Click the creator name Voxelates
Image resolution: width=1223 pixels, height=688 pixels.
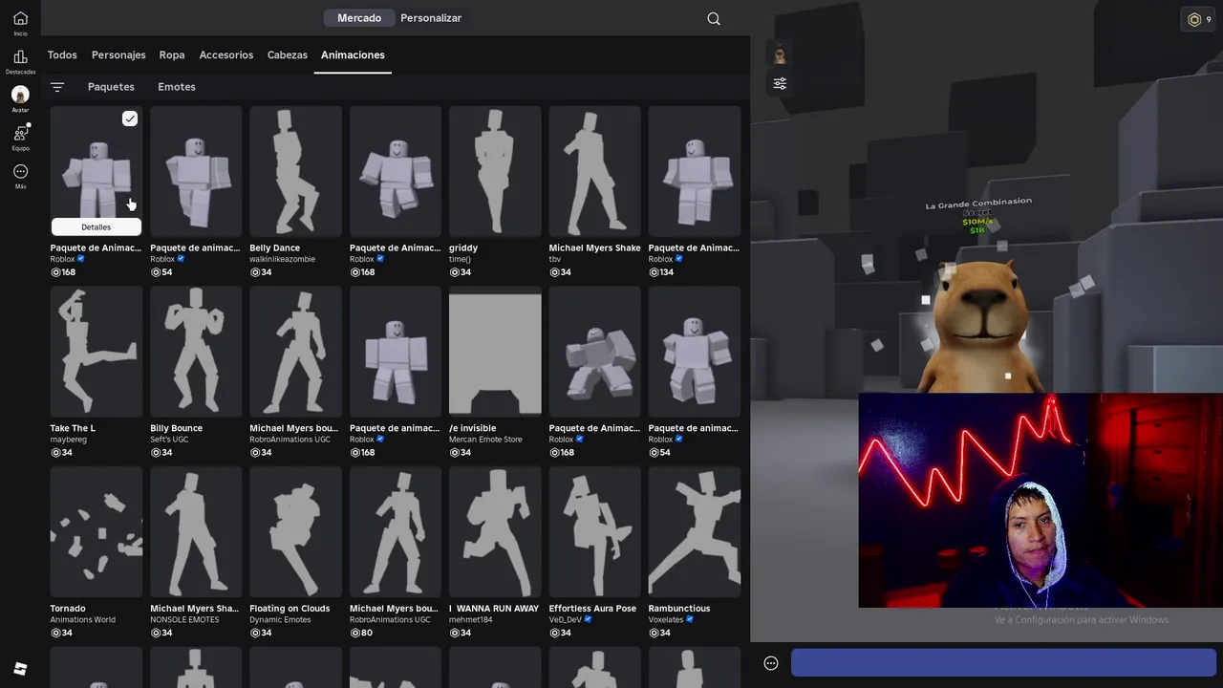point(666,620)
